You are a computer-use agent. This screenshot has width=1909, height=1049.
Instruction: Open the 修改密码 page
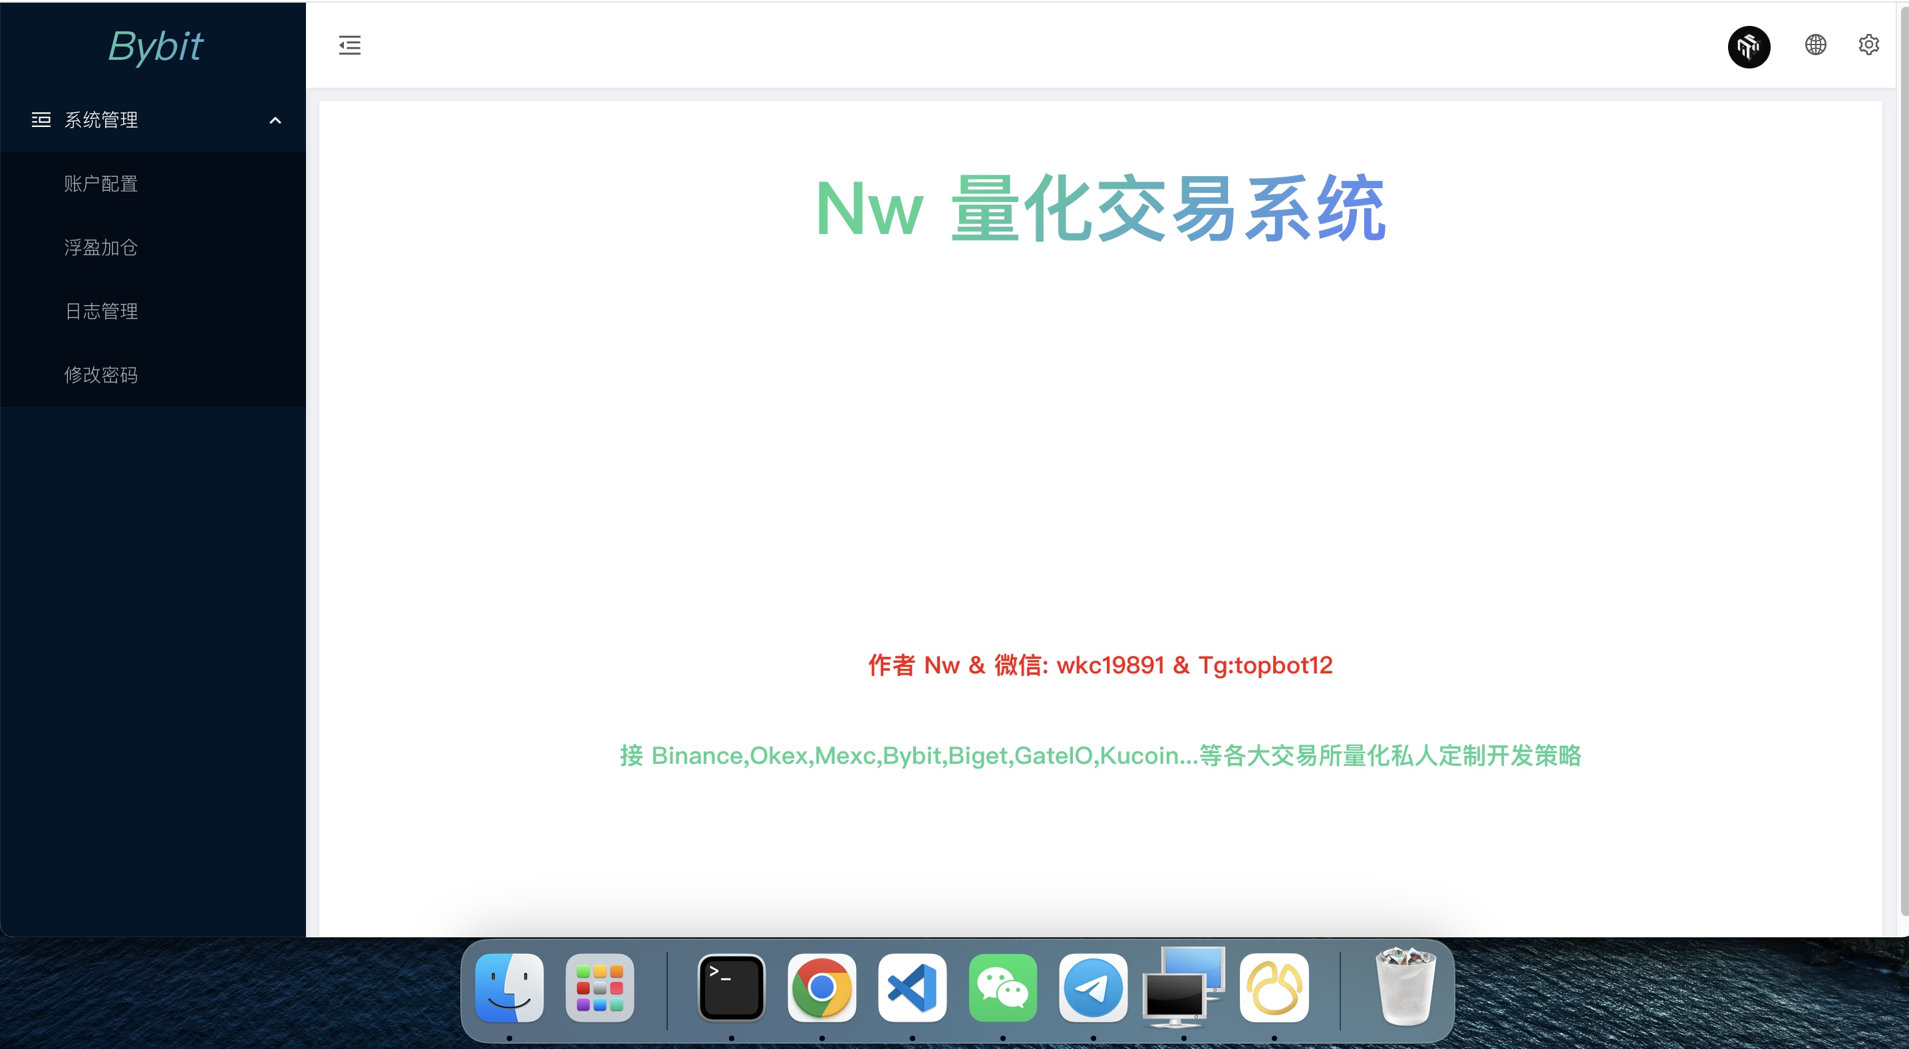click(101, 375)
